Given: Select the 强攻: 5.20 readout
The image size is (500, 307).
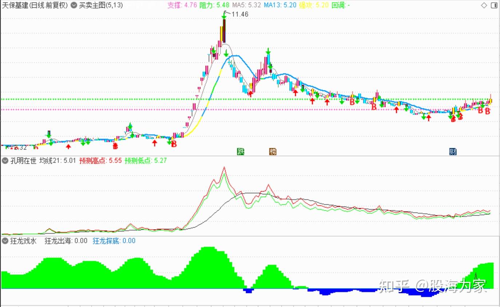Looking at the screenshot, I should pyautogui.click(x=314, y=5).
